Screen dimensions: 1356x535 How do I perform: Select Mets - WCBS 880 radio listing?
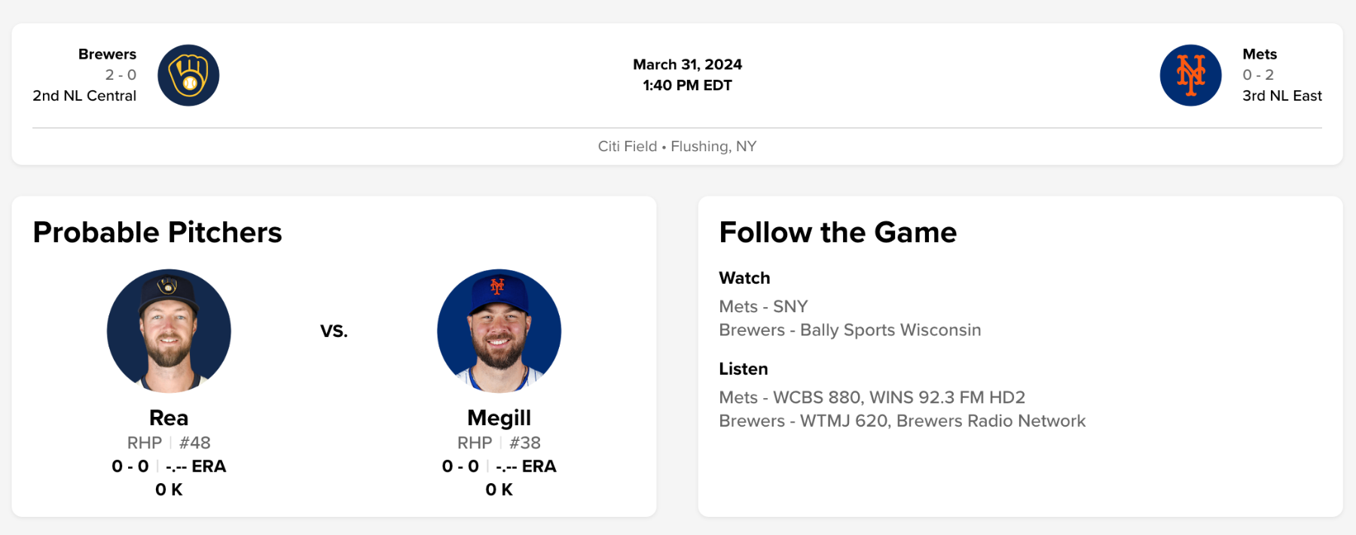pos(872,397)
